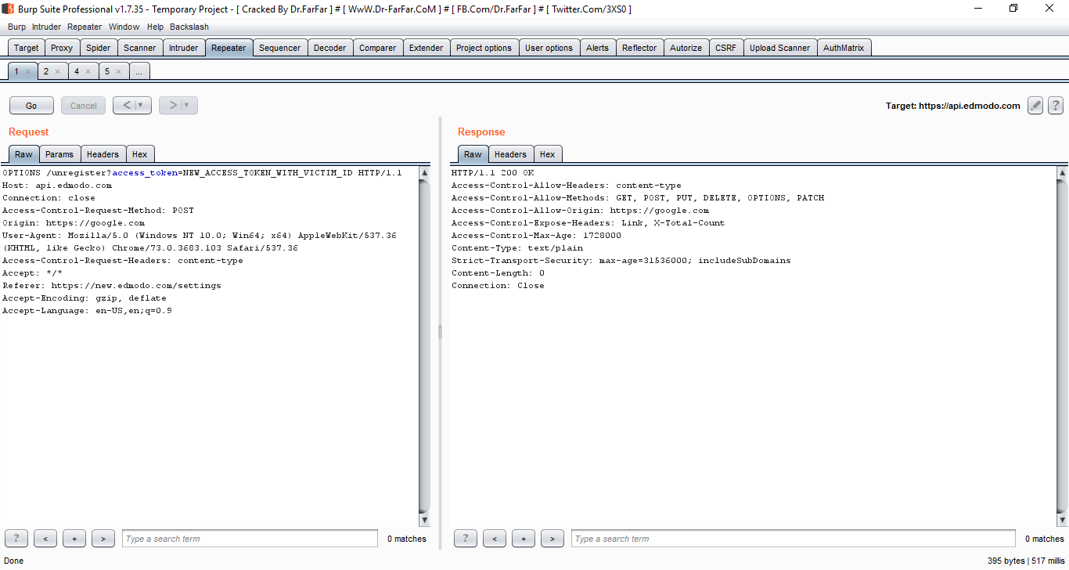This screenshot has height=570, width=1069.
Task: Select the response Hex tab
Action: [548, 154]
